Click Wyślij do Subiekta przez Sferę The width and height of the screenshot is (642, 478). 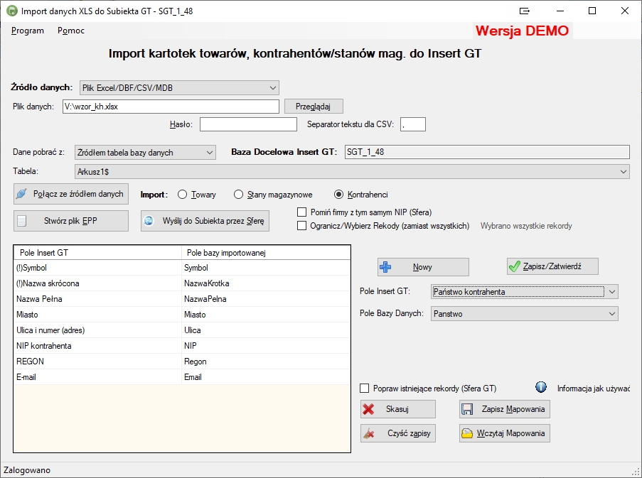point(205,221)
